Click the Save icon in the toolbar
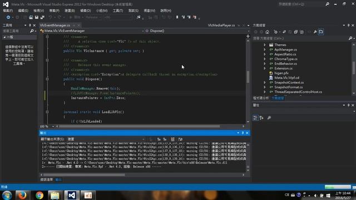This screenshot has height=200, width=356. pos(37,17)
